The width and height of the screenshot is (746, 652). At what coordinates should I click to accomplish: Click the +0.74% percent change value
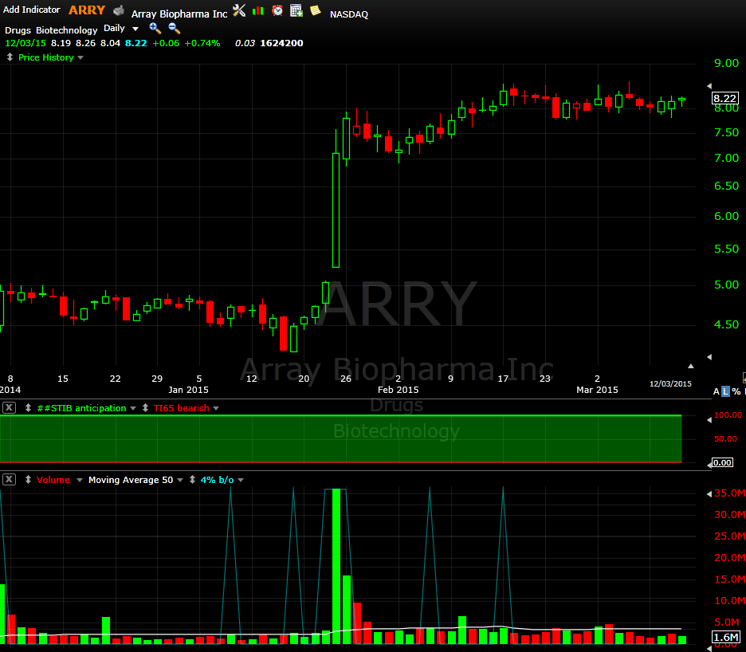click(x=202, y=43)
